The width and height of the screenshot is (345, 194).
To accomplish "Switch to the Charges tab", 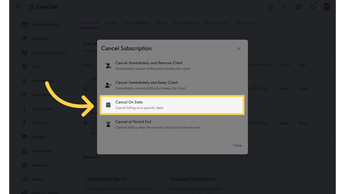I will (111, 23).
